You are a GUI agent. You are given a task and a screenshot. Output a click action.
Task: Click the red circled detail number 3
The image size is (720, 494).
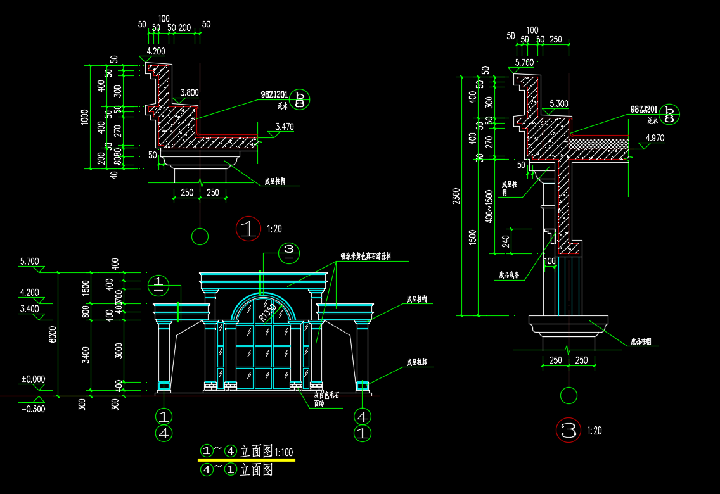pyautogui.click(x=569, y=430)
